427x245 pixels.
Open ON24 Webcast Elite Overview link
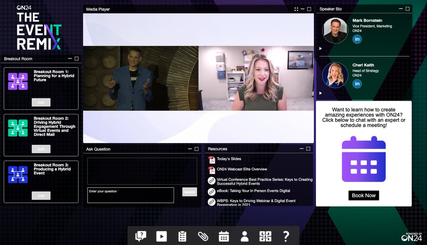(x=242, y=169)
